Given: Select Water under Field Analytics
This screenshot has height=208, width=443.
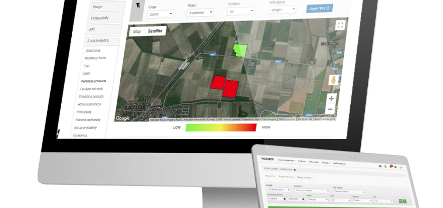Looking at the screenshot, I should coord(86,74).
